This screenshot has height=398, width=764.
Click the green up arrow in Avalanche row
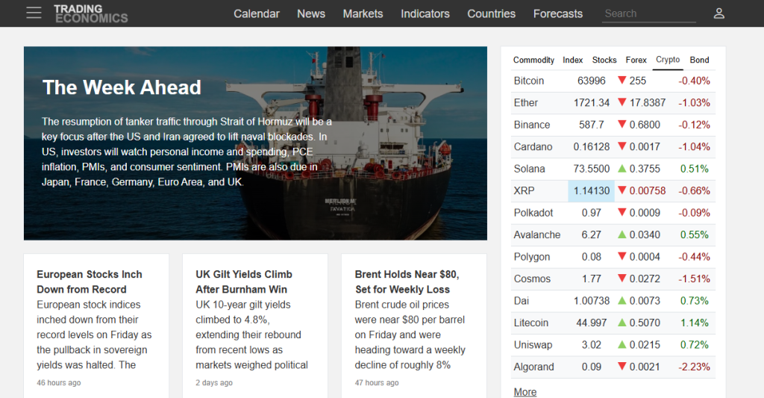click(621, 234)
